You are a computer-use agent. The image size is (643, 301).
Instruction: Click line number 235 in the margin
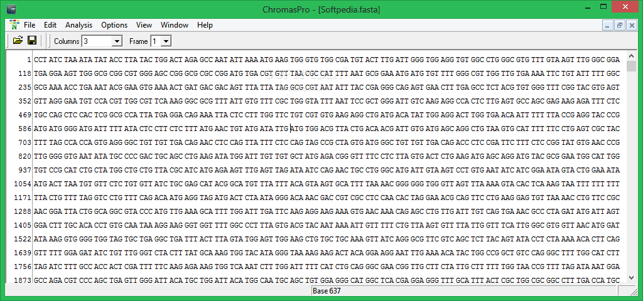tap(25, 87)
